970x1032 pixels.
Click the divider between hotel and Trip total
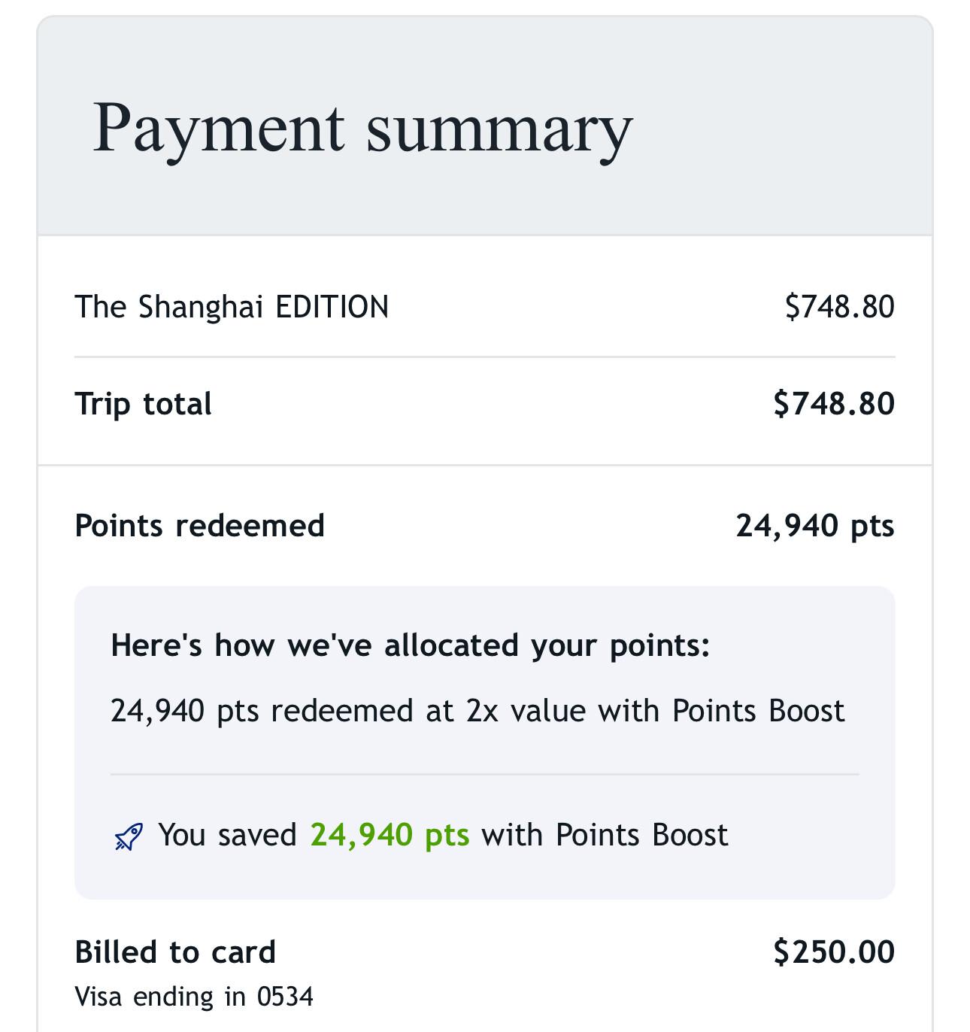pos(484,357)
